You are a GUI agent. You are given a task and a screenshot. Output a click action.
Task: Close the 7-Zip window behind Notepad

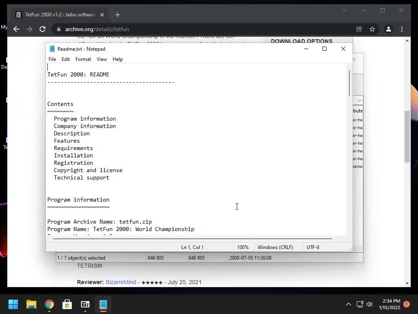tap(355, 59)
